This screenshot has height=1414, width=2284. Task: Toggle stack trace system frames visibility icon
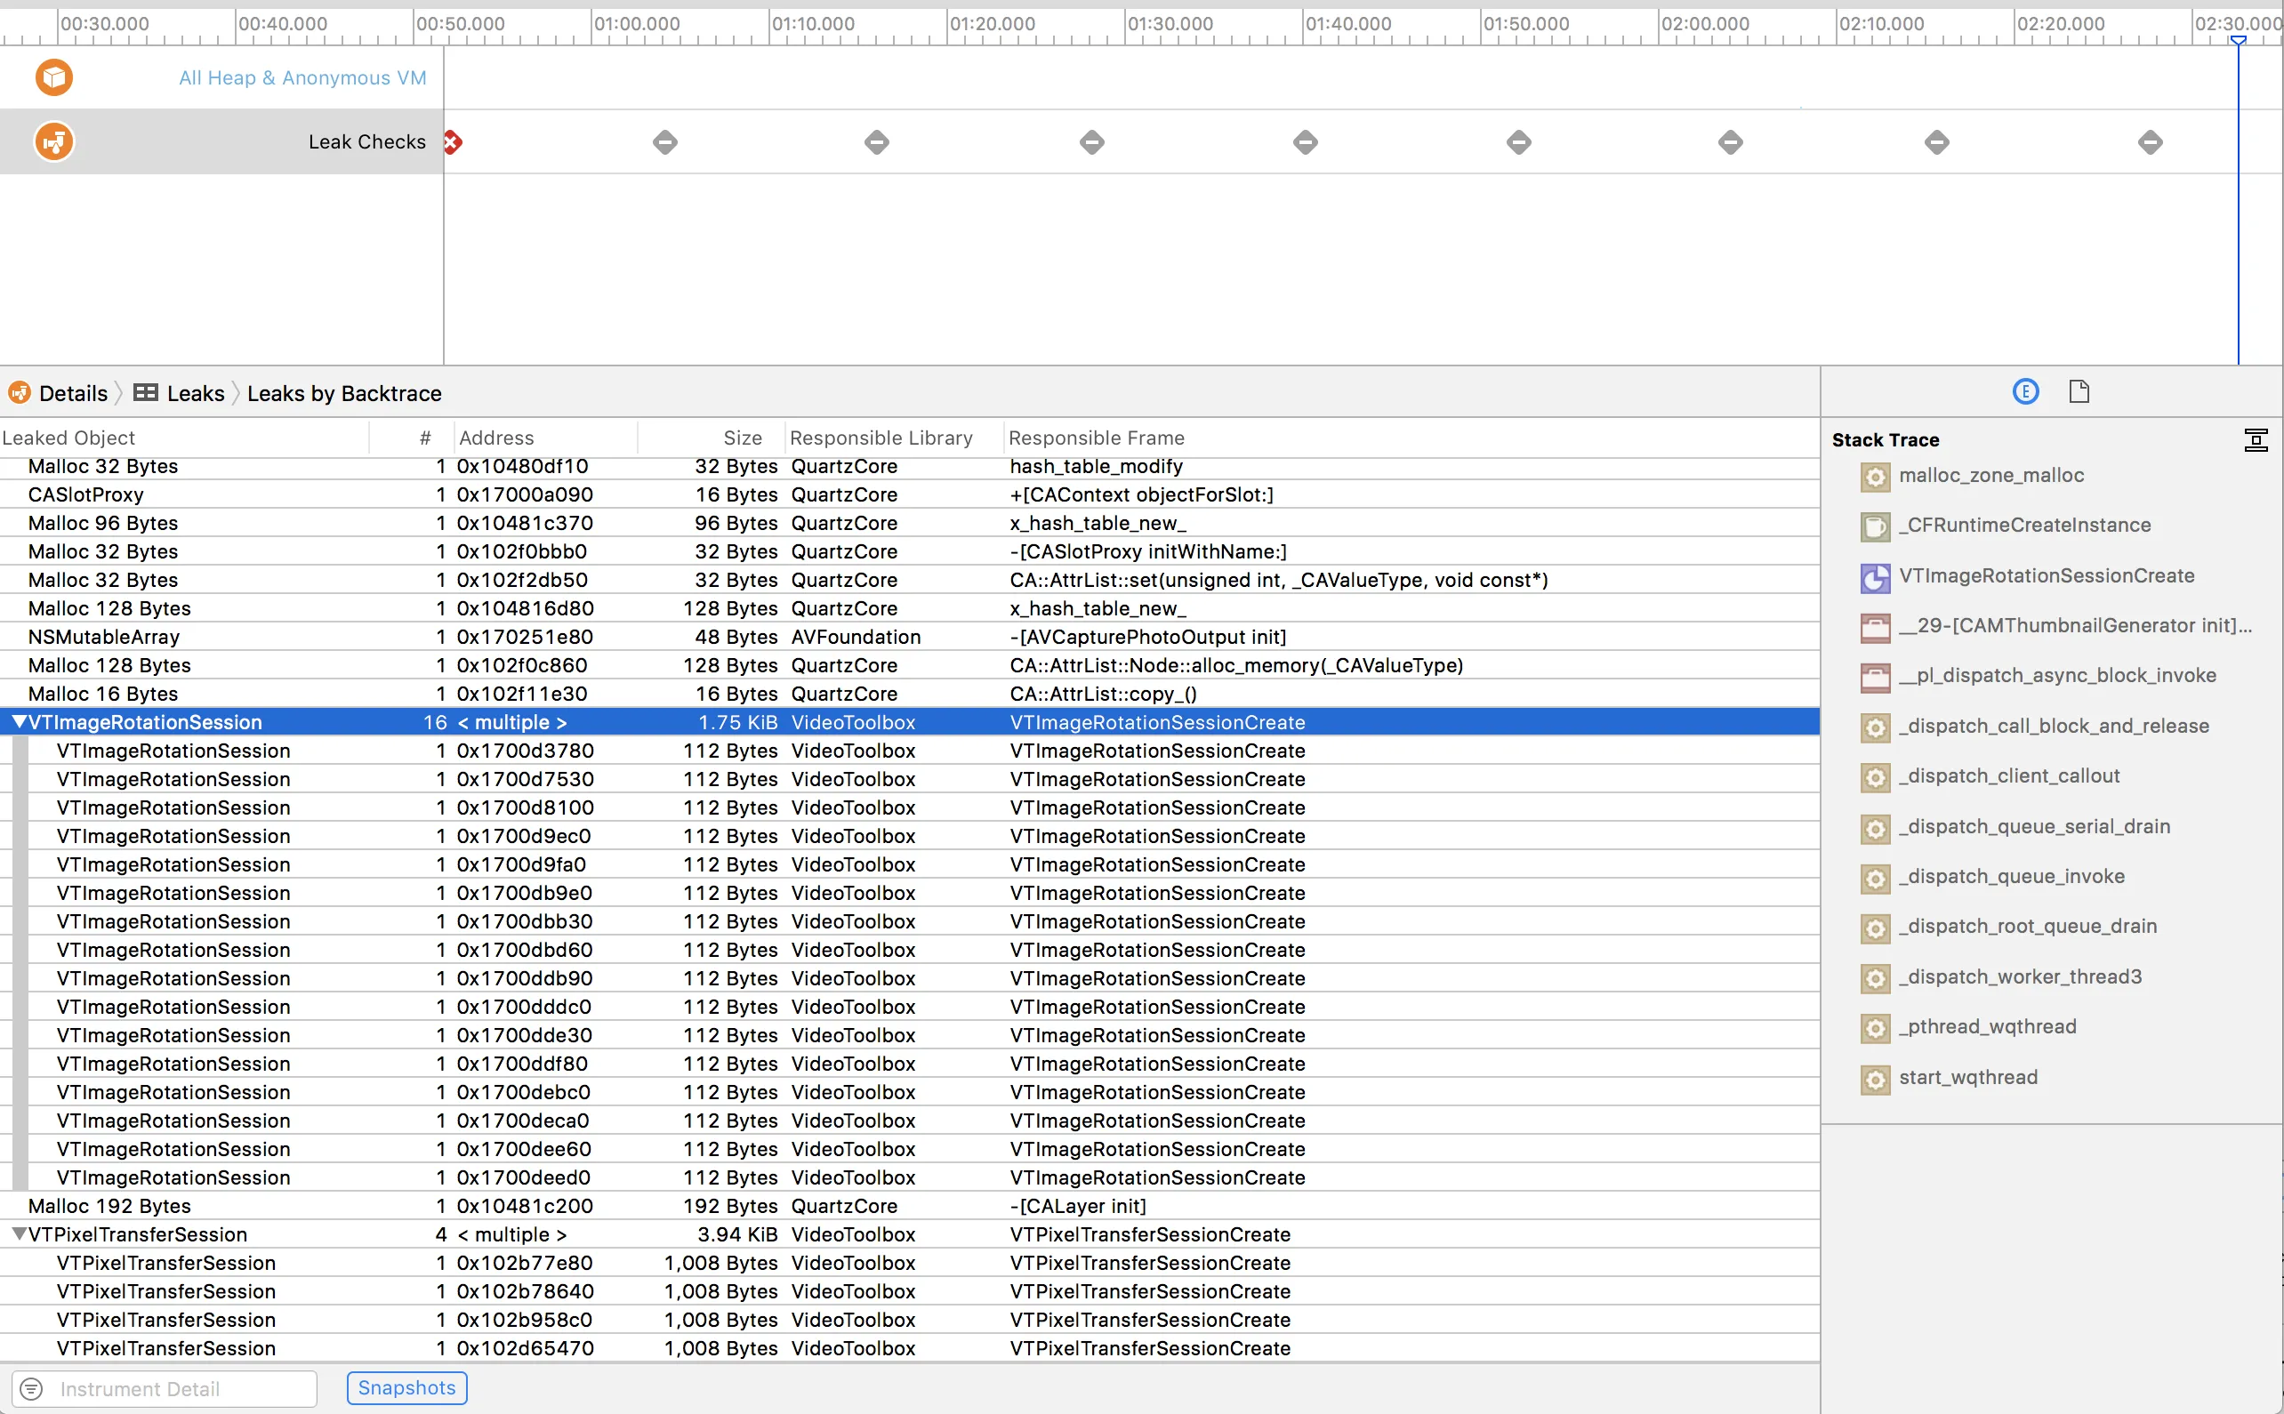coord(2255,439)
